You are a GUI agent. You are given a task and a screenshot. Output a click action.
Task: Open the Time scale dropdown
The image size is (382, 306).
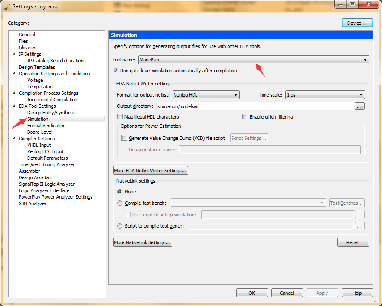tap(361, 94)
